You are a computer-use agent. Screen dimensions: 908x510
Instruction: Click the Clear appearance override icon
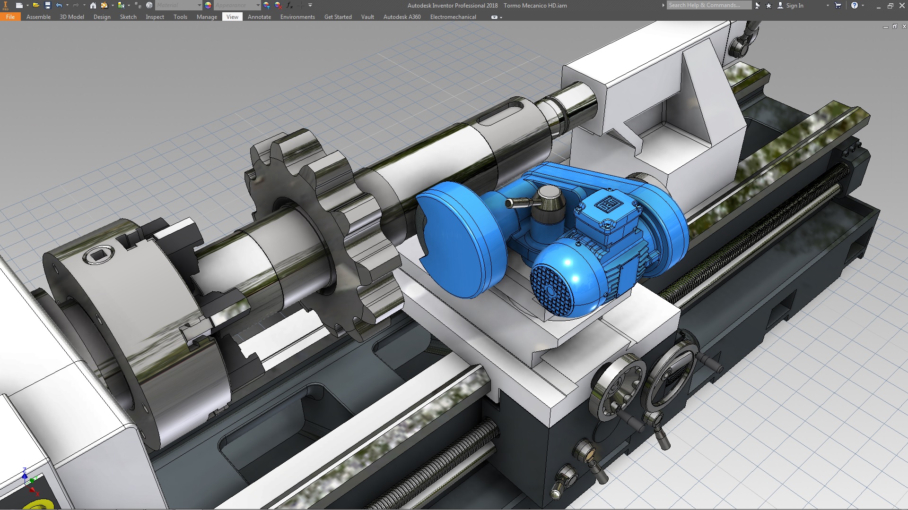[x=278, y=5]
